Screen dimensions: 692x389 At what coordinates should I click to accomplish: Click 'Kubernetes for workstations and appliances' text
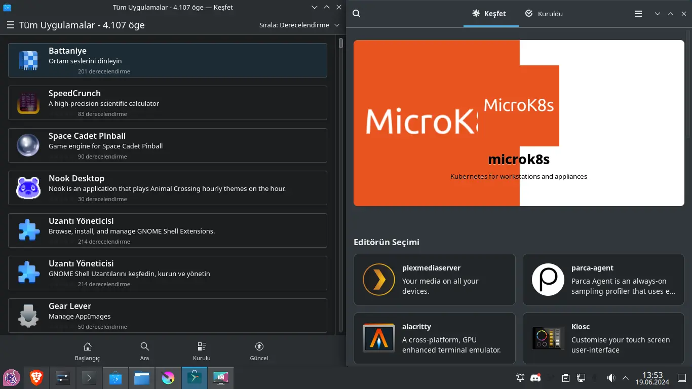coord(519,176)
